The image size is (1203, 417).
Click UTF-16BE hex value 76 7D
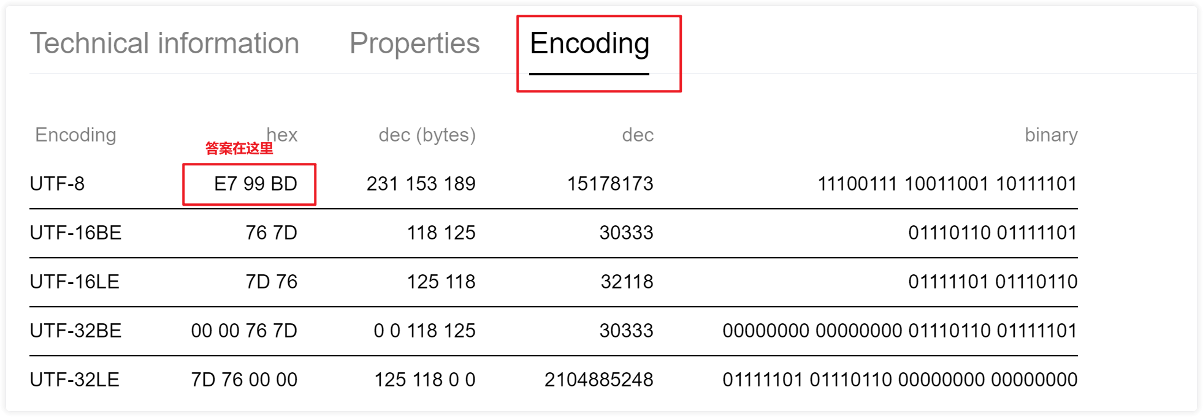pyautogui.click(x=271, y=233)
